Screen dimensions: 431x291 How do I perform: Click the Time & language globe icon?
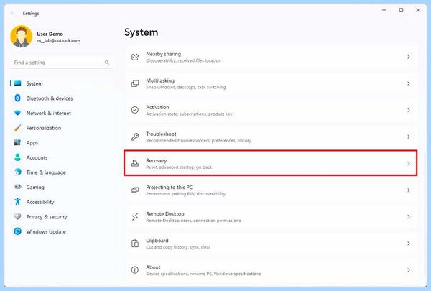pos(17,172)
